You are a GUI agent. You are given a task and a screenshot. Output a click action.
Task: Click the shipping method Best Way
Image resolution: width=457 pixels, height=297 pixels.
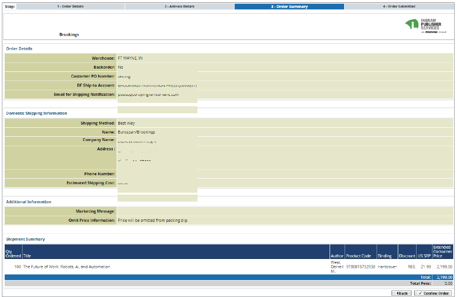point(126,123)
